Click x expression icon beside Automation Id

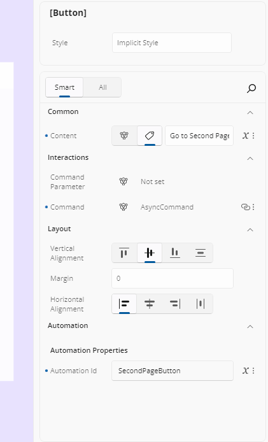[x=246, y=371]
